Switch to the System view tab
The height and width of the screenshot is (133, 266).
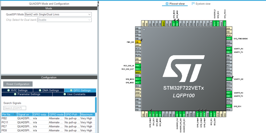201,3
